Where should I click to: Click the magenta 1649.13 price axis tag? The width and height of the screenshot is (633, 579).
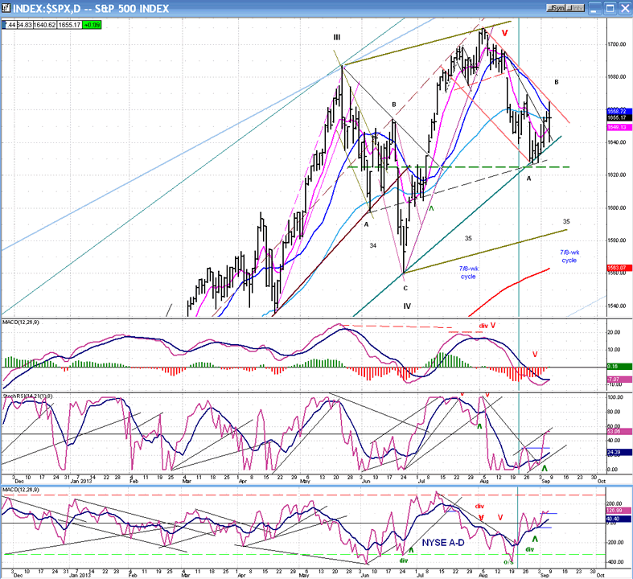coord(619,127)
